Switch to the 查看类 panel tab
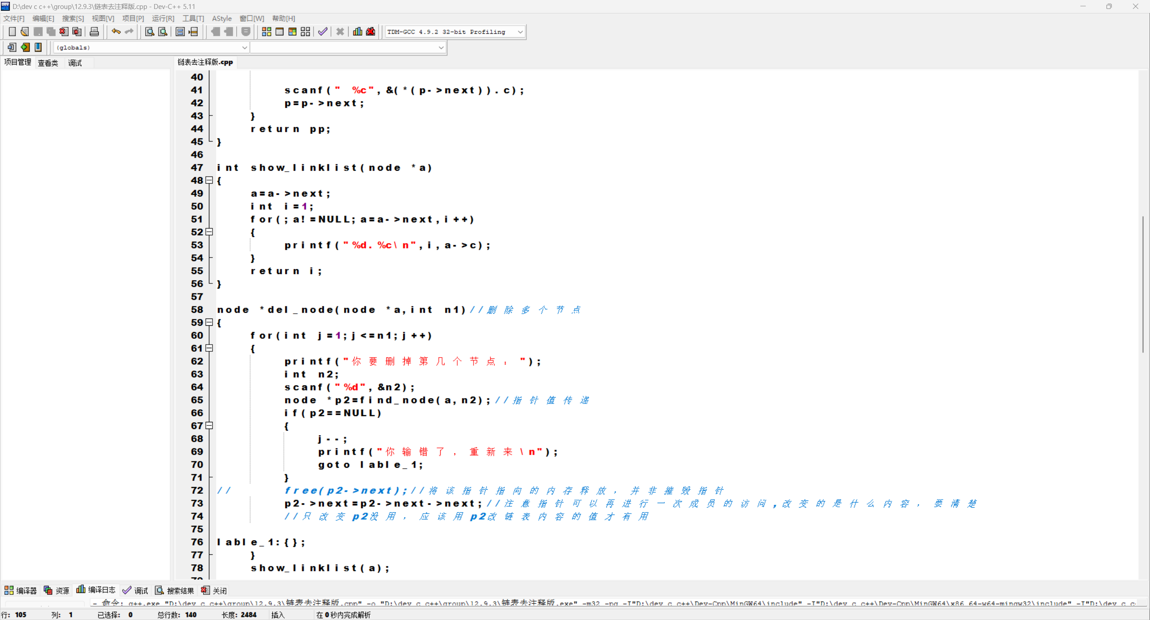Image resolution: width=1150 pixels, height=620 pixels. pos(48,63)
